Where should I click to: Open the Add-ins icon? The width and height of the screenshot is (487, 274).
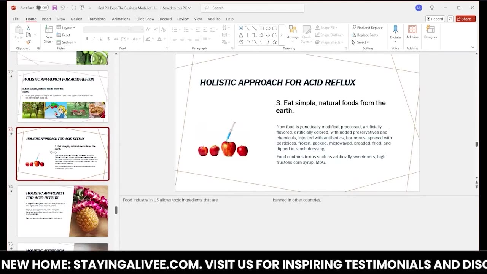[412, 30]
